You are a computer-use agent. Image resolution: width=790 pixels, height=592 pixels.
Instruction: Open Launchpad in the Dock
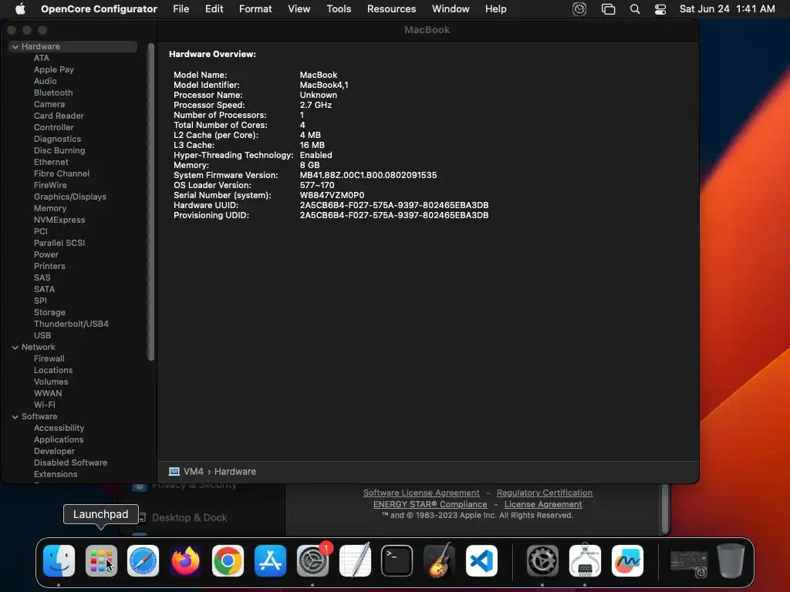pyautogui.click(x=101, y=560)
